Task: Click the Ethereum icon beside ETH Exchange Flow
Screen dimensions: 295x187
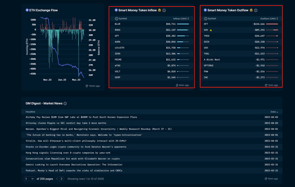Action: (x=27, y=10)
